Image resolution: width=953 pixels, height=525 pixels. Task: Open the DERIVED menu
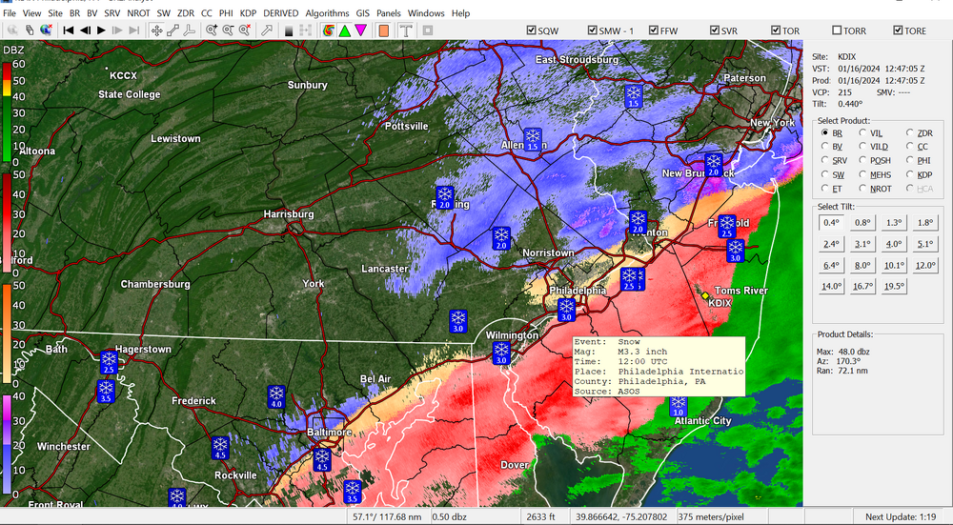pyautogui.click(x=281, y=12)
